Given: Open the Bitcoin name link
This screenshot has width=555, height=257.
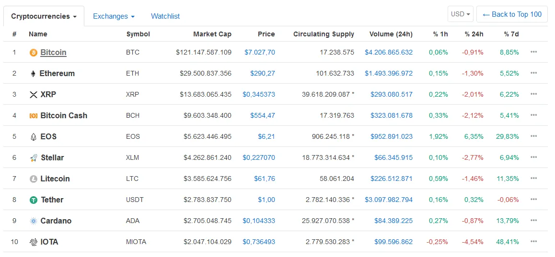Looking at the screenshot, I should [x=54, y=52].
